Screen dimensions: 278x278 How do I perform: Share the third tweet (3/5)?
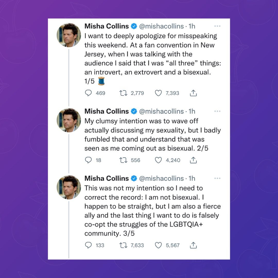pyautogui.click(x=193, y=246)
